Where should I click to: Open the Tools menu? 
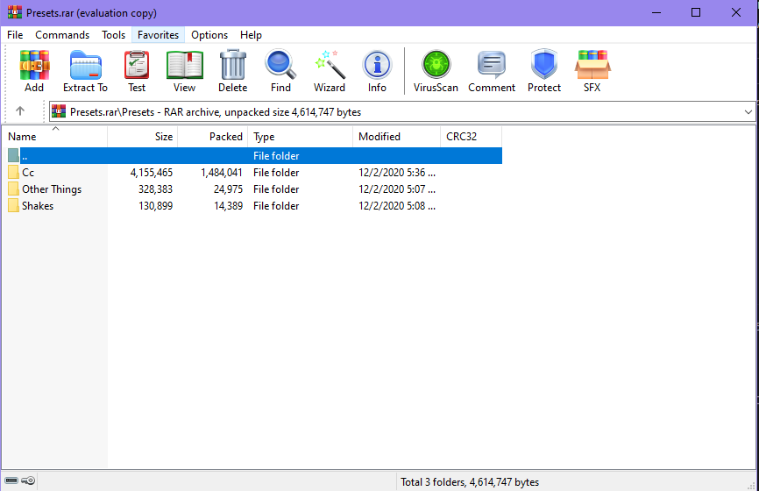[x=113, y=35]
